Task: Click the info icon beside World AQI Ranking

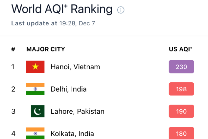Action: point(121,10)
